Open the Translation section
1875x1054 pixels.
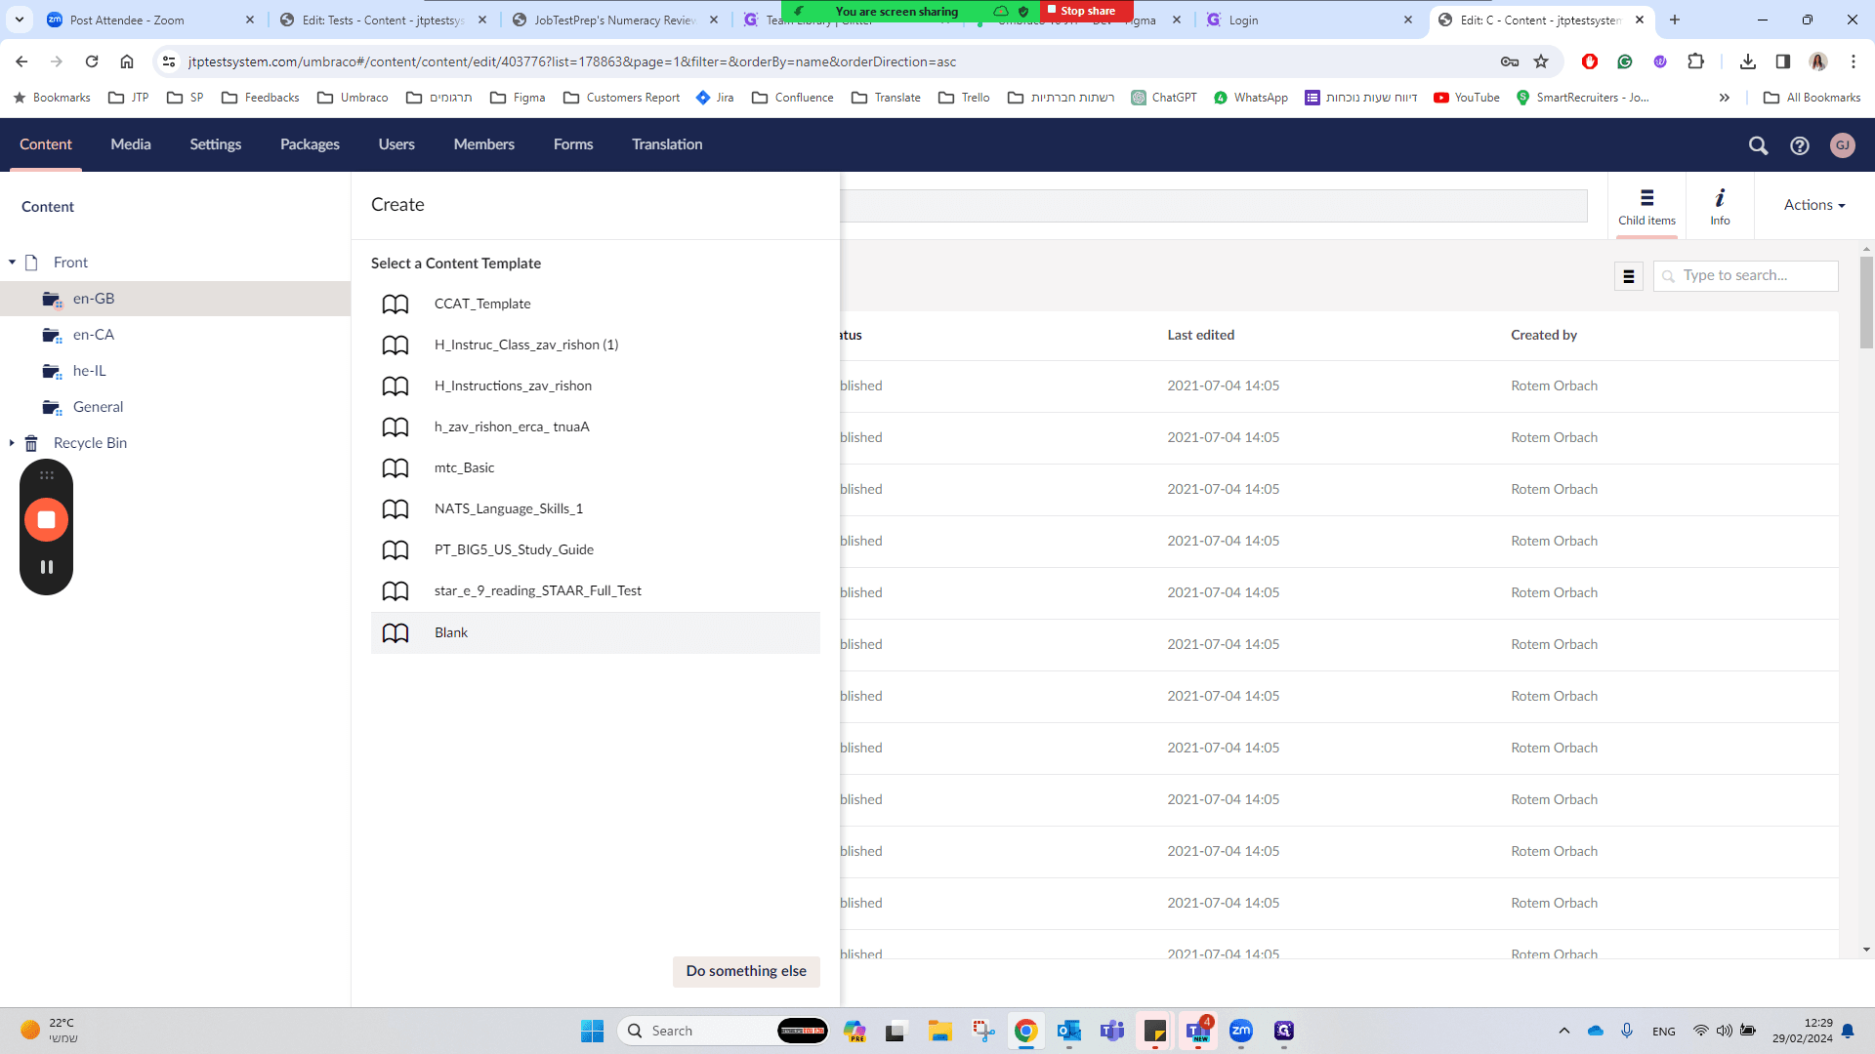(667, 144)
